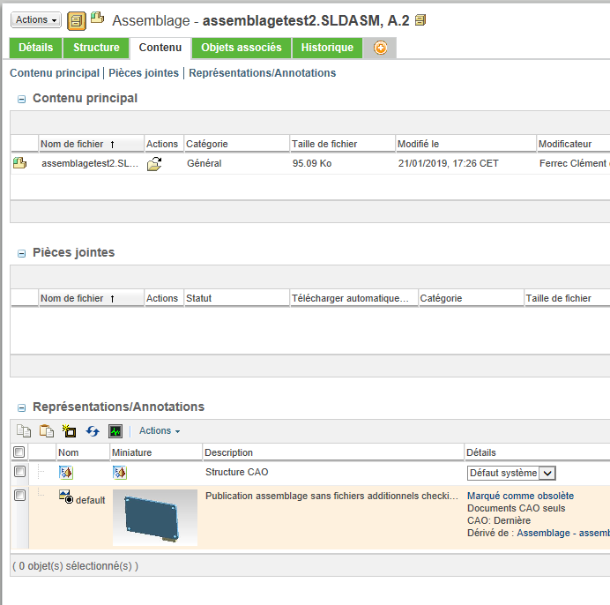The height and width of the screenshot is (605, 610).
Task: Click the Statut column header
Action: (236, 298)
